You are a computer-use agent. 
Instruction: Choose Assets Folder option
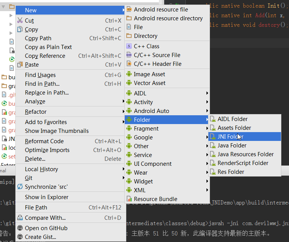point(234,128)
